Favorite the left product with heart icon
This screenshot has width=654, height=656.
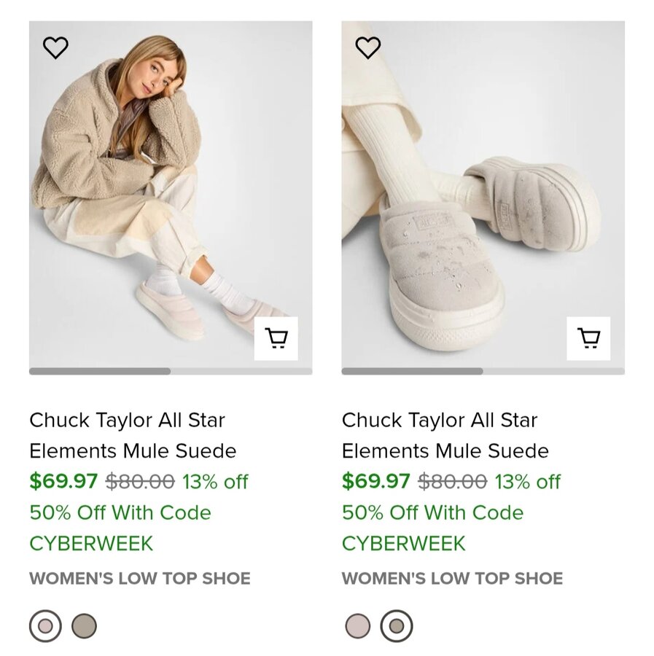point(55,47)
